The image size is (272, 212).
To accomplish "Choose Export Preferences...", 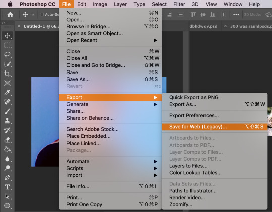I will click(215, 115).
